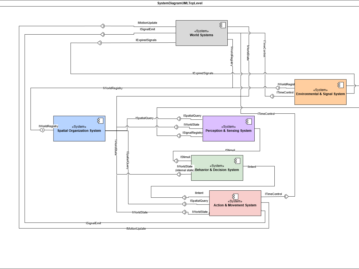359x269 pixels.
Task: Click the IIntent label right of Behavior system
Action: click(x=252, y=167)
